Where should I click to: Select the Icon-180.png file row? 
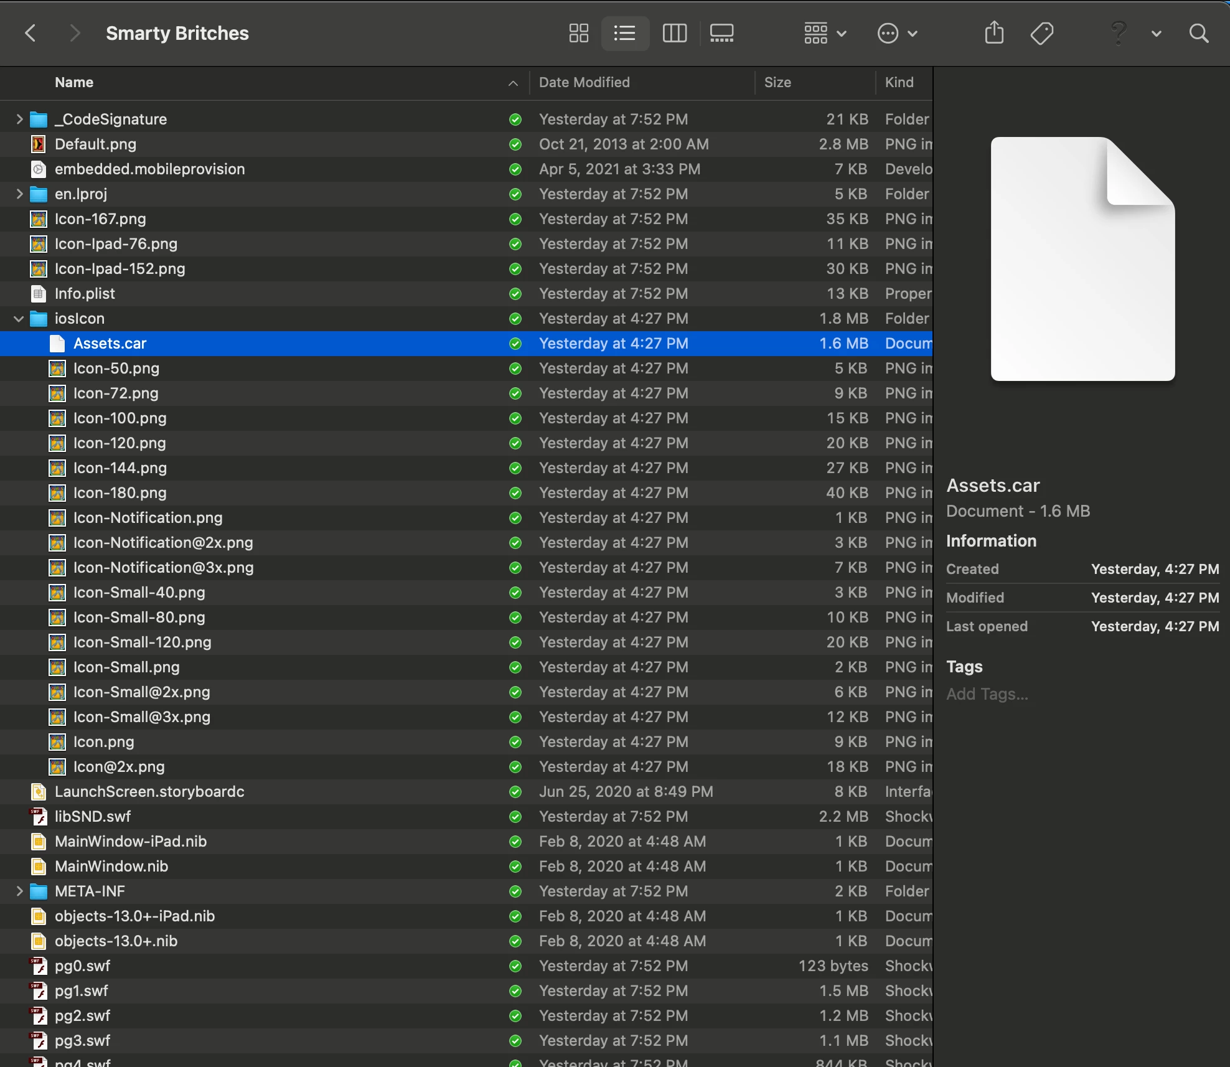click(120, 493)
